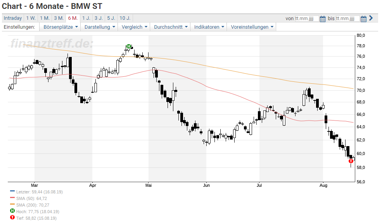Open the Indikatoren dropdown menu

pos(209,27)
